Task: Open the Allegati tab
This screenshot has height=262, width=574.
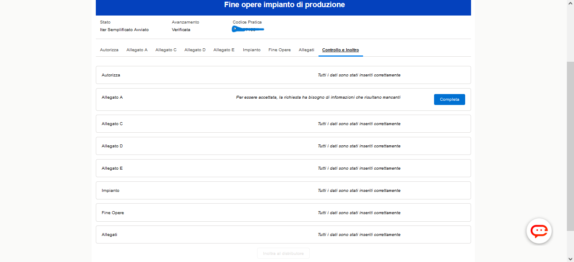Action: (x=306, y=50)
